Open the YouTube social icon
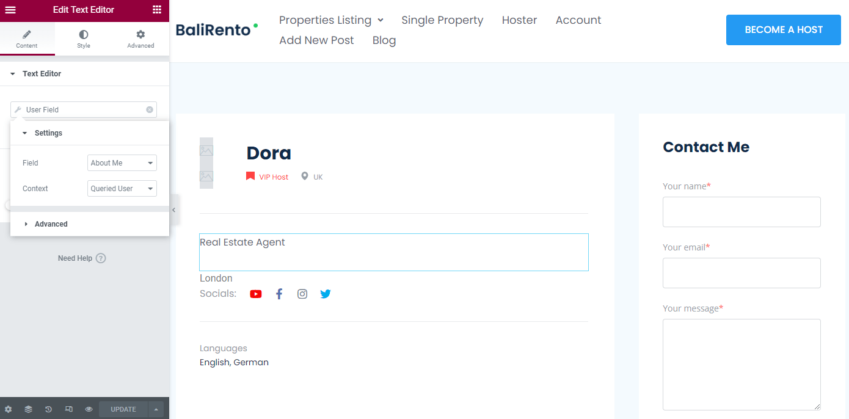 pos(256,294)
